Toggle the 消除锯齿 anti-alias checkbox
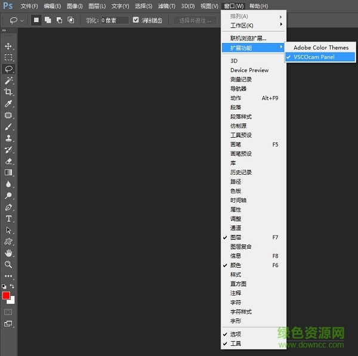The height and width of the screenshot is (356, 358). (x=136, y=20)
